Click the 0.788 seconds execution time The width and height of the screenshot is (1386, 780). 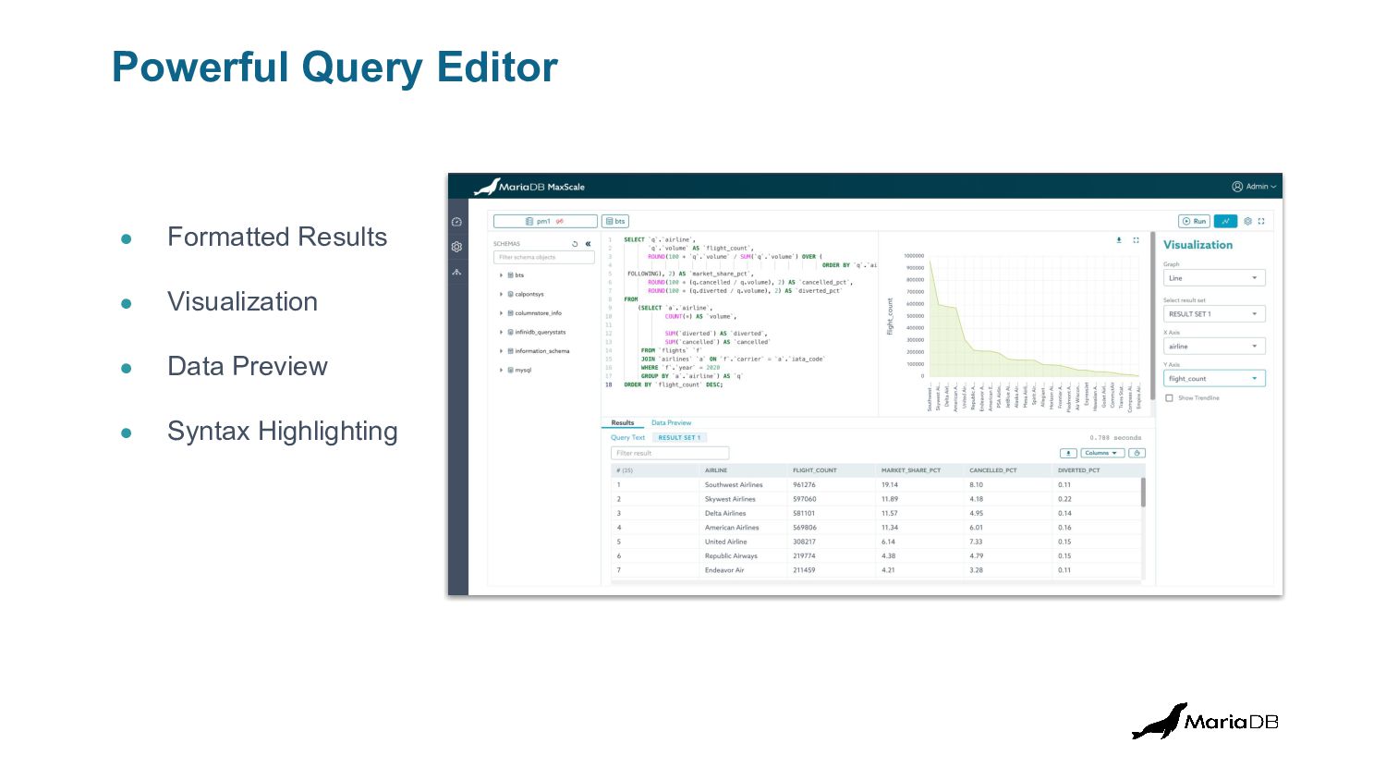coord(1115,438)
